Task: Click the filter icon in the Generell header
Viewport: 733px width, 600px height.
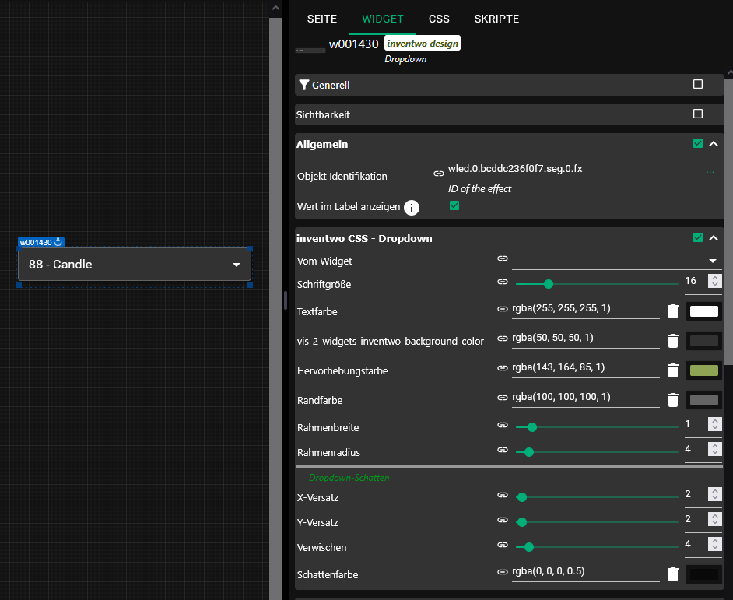Action: tap(304, 85)
